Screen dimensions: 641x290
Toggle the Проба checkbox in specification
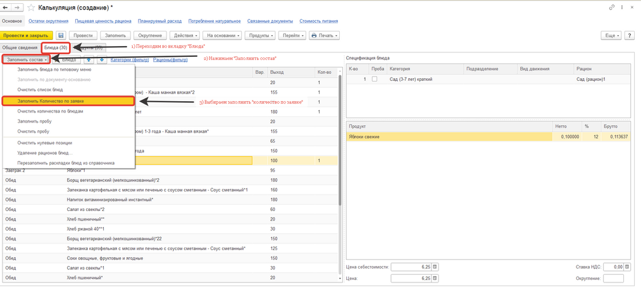point(375,80)
